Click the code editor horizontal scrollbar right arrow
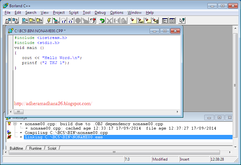The height and width of the screenshot is (165, 241). 178,112
